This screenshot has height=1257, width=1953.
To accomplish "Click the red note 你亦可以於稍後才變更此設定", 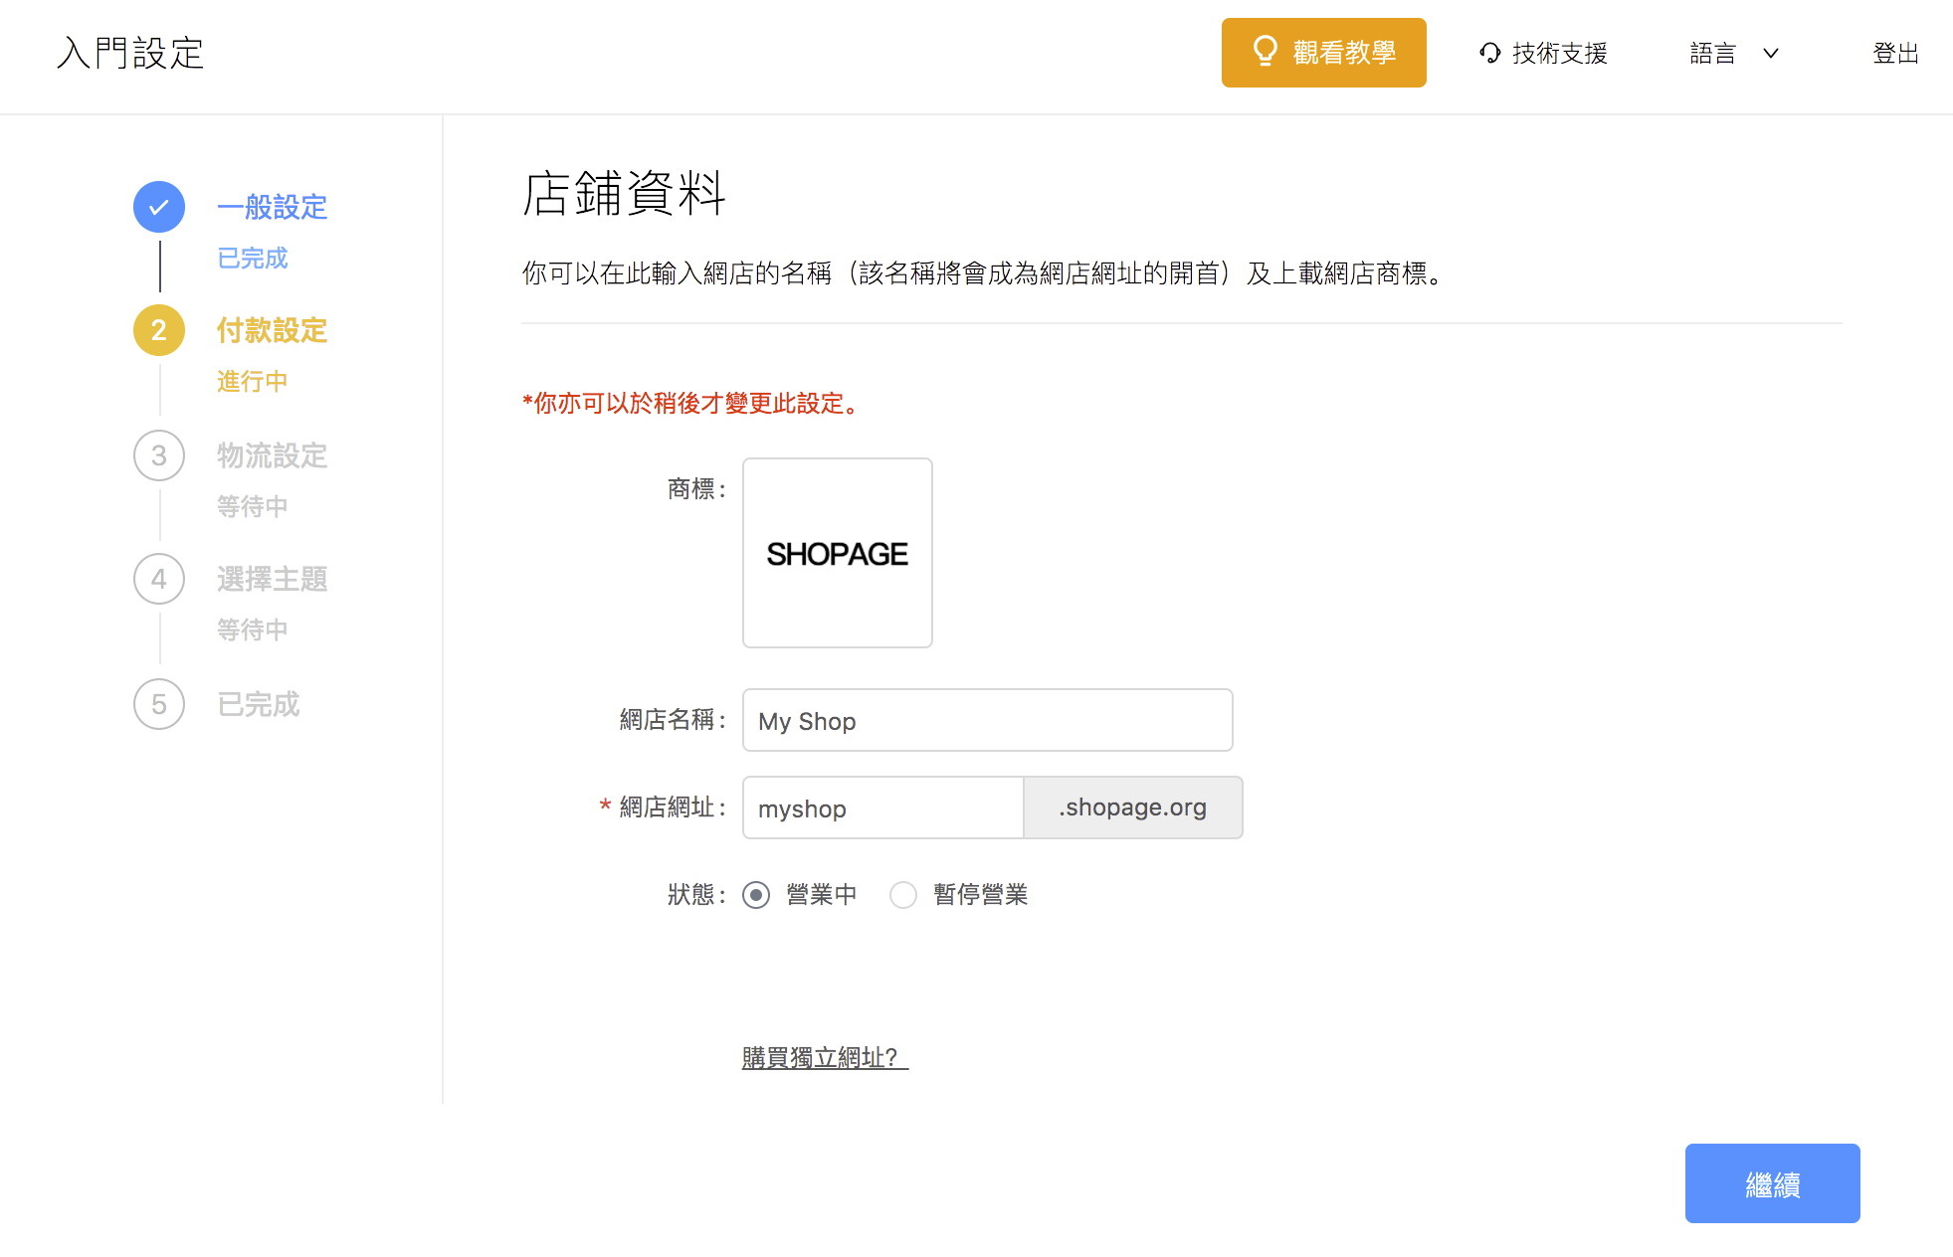I will [x=691, y=404].
